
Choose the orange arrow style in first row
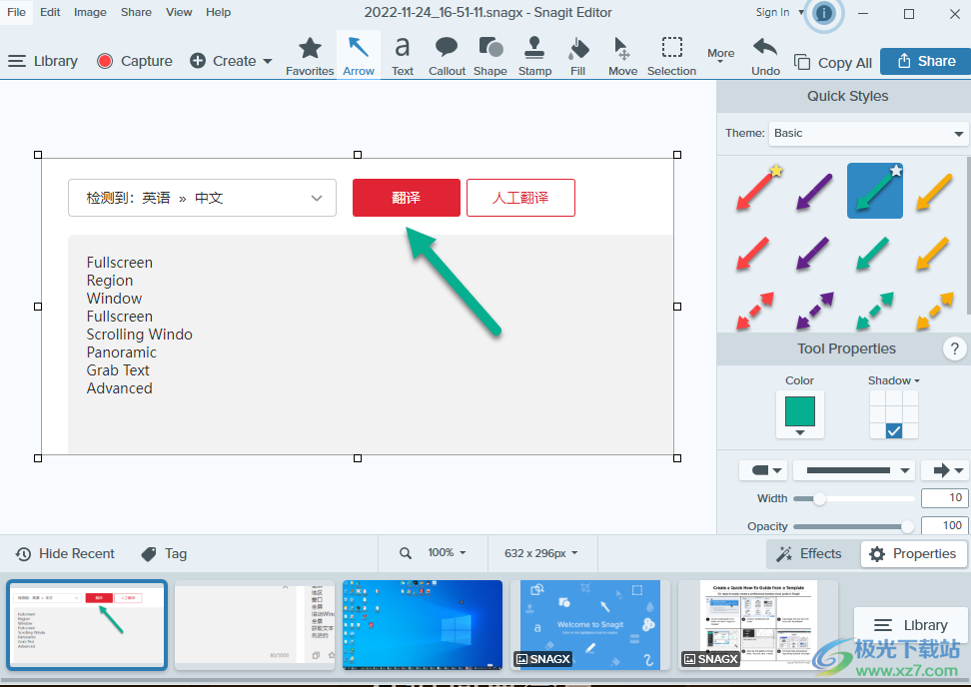tap(934, 191)
